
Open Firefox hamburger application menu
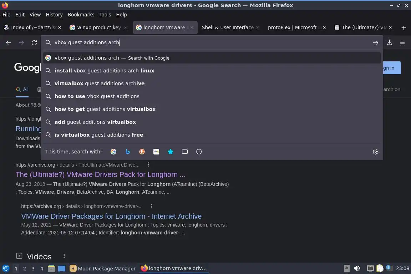click(402, 42)
